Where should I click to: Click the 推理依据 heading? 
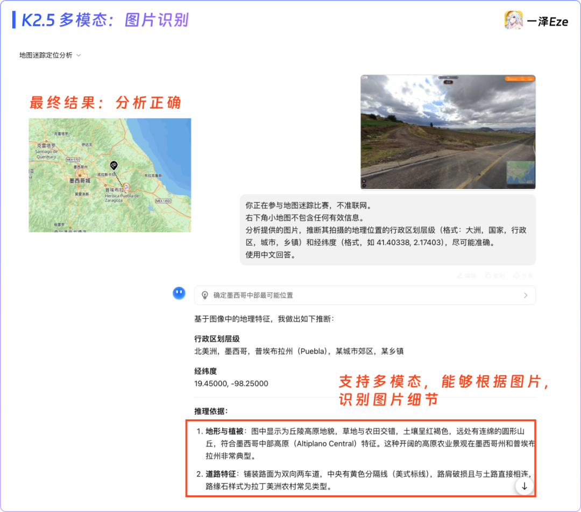coord(211,411)
